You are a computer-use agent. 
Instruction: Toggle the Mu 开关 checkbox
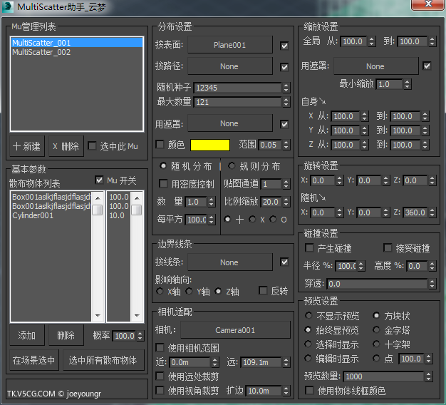coord(99,180)
